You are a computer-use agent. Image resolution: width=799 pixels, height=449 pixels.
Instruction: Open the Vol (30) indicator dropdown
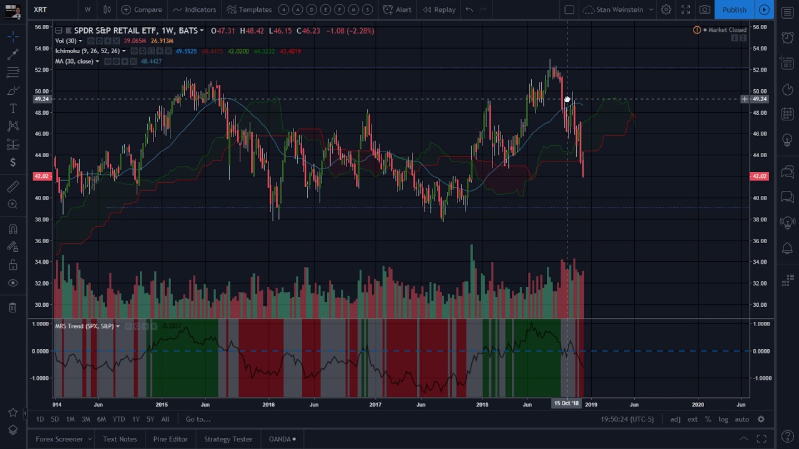click(81, 41)
